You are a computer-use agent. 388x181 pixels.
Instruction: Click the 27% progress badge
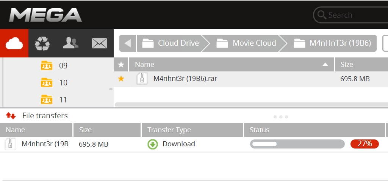click(365, 144)
